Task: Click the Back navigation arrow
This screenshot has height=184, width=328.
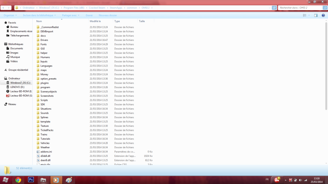Action: pyautogui.click(x=3, y=8)
